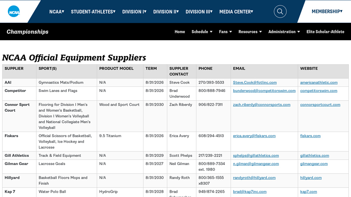
Task: Open the Schedule menu
Action: [x=202, y=32]
